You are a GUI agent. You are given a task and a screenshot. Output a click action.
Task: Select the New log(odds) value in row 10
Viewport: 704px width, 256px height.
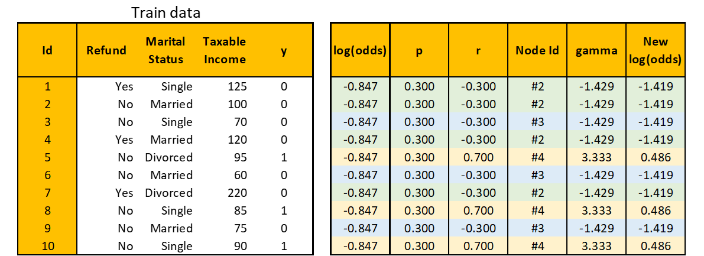pos(656,246)
